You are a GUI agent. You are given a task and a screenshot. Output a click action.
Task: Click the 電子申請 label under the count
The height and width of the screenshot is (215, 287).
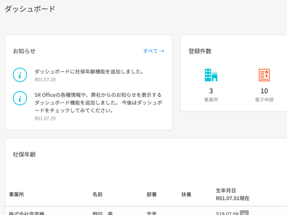tap(264, 100)
